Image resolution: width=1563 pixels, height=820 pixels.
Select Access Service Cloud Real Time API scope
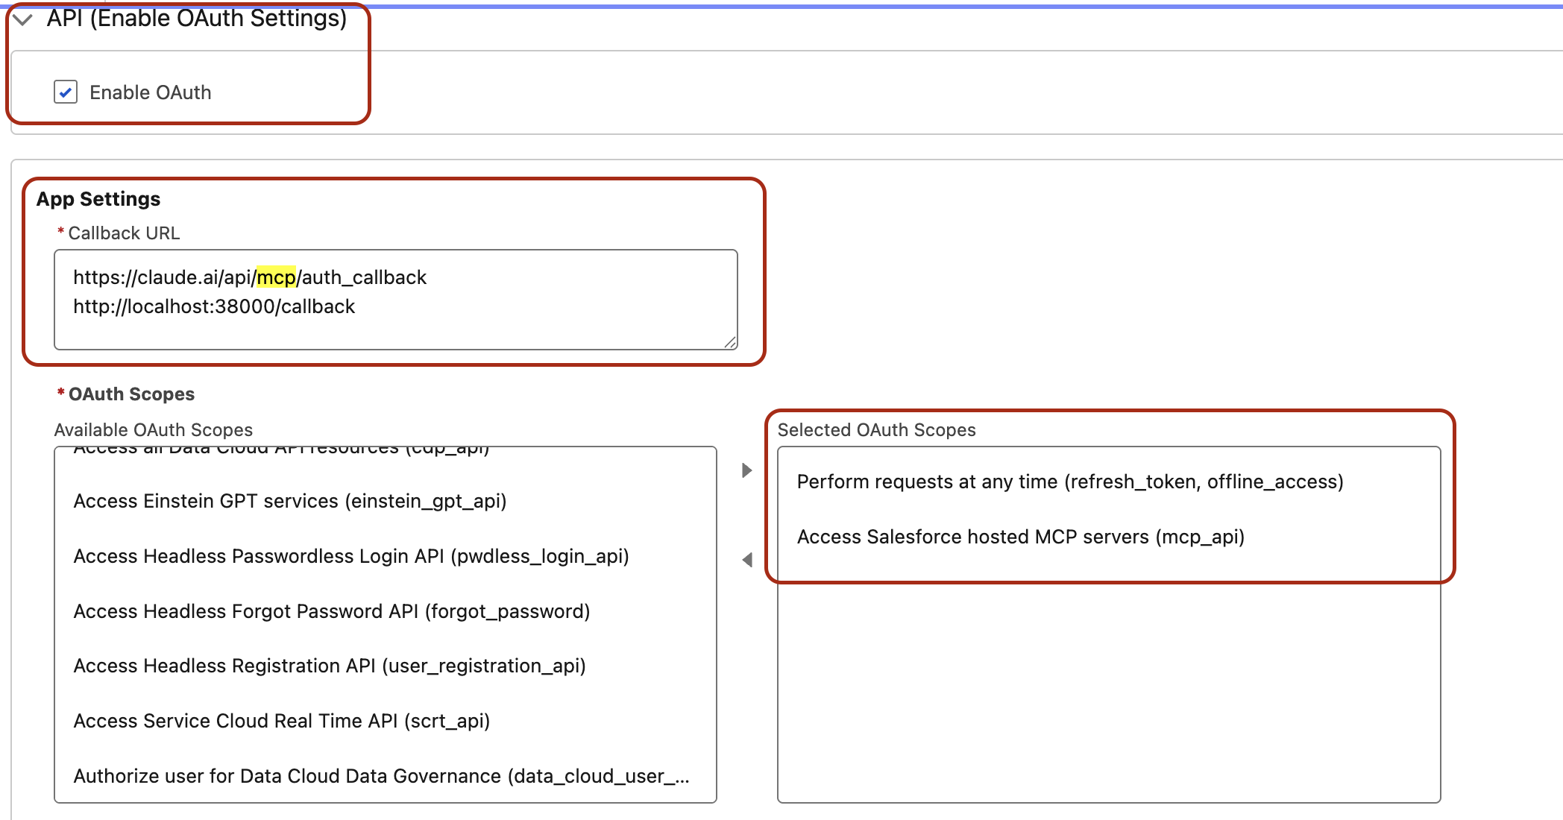[282, 721]
